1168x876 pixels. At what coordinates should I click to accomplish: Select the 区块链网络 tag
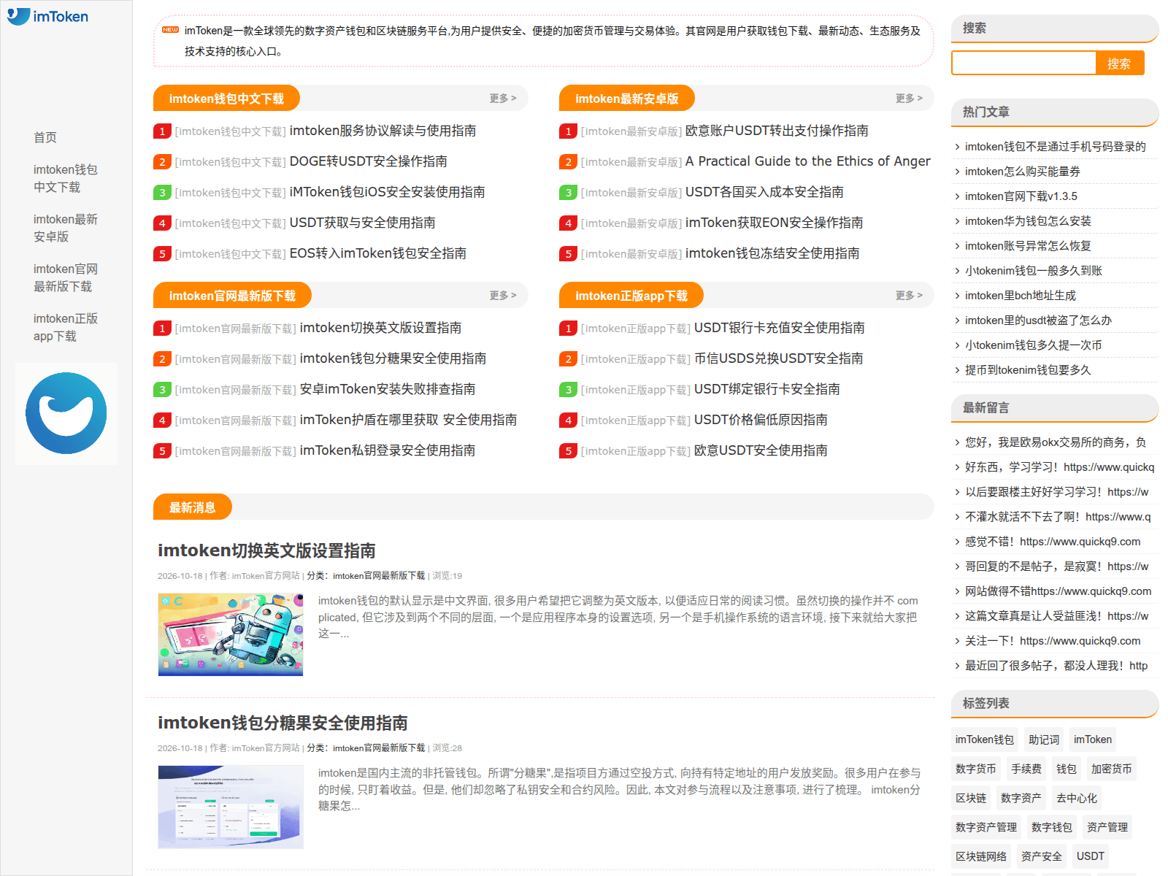tap(981, 856)
